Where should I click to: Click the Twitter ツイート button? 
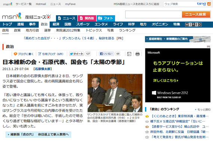(76, 54)
